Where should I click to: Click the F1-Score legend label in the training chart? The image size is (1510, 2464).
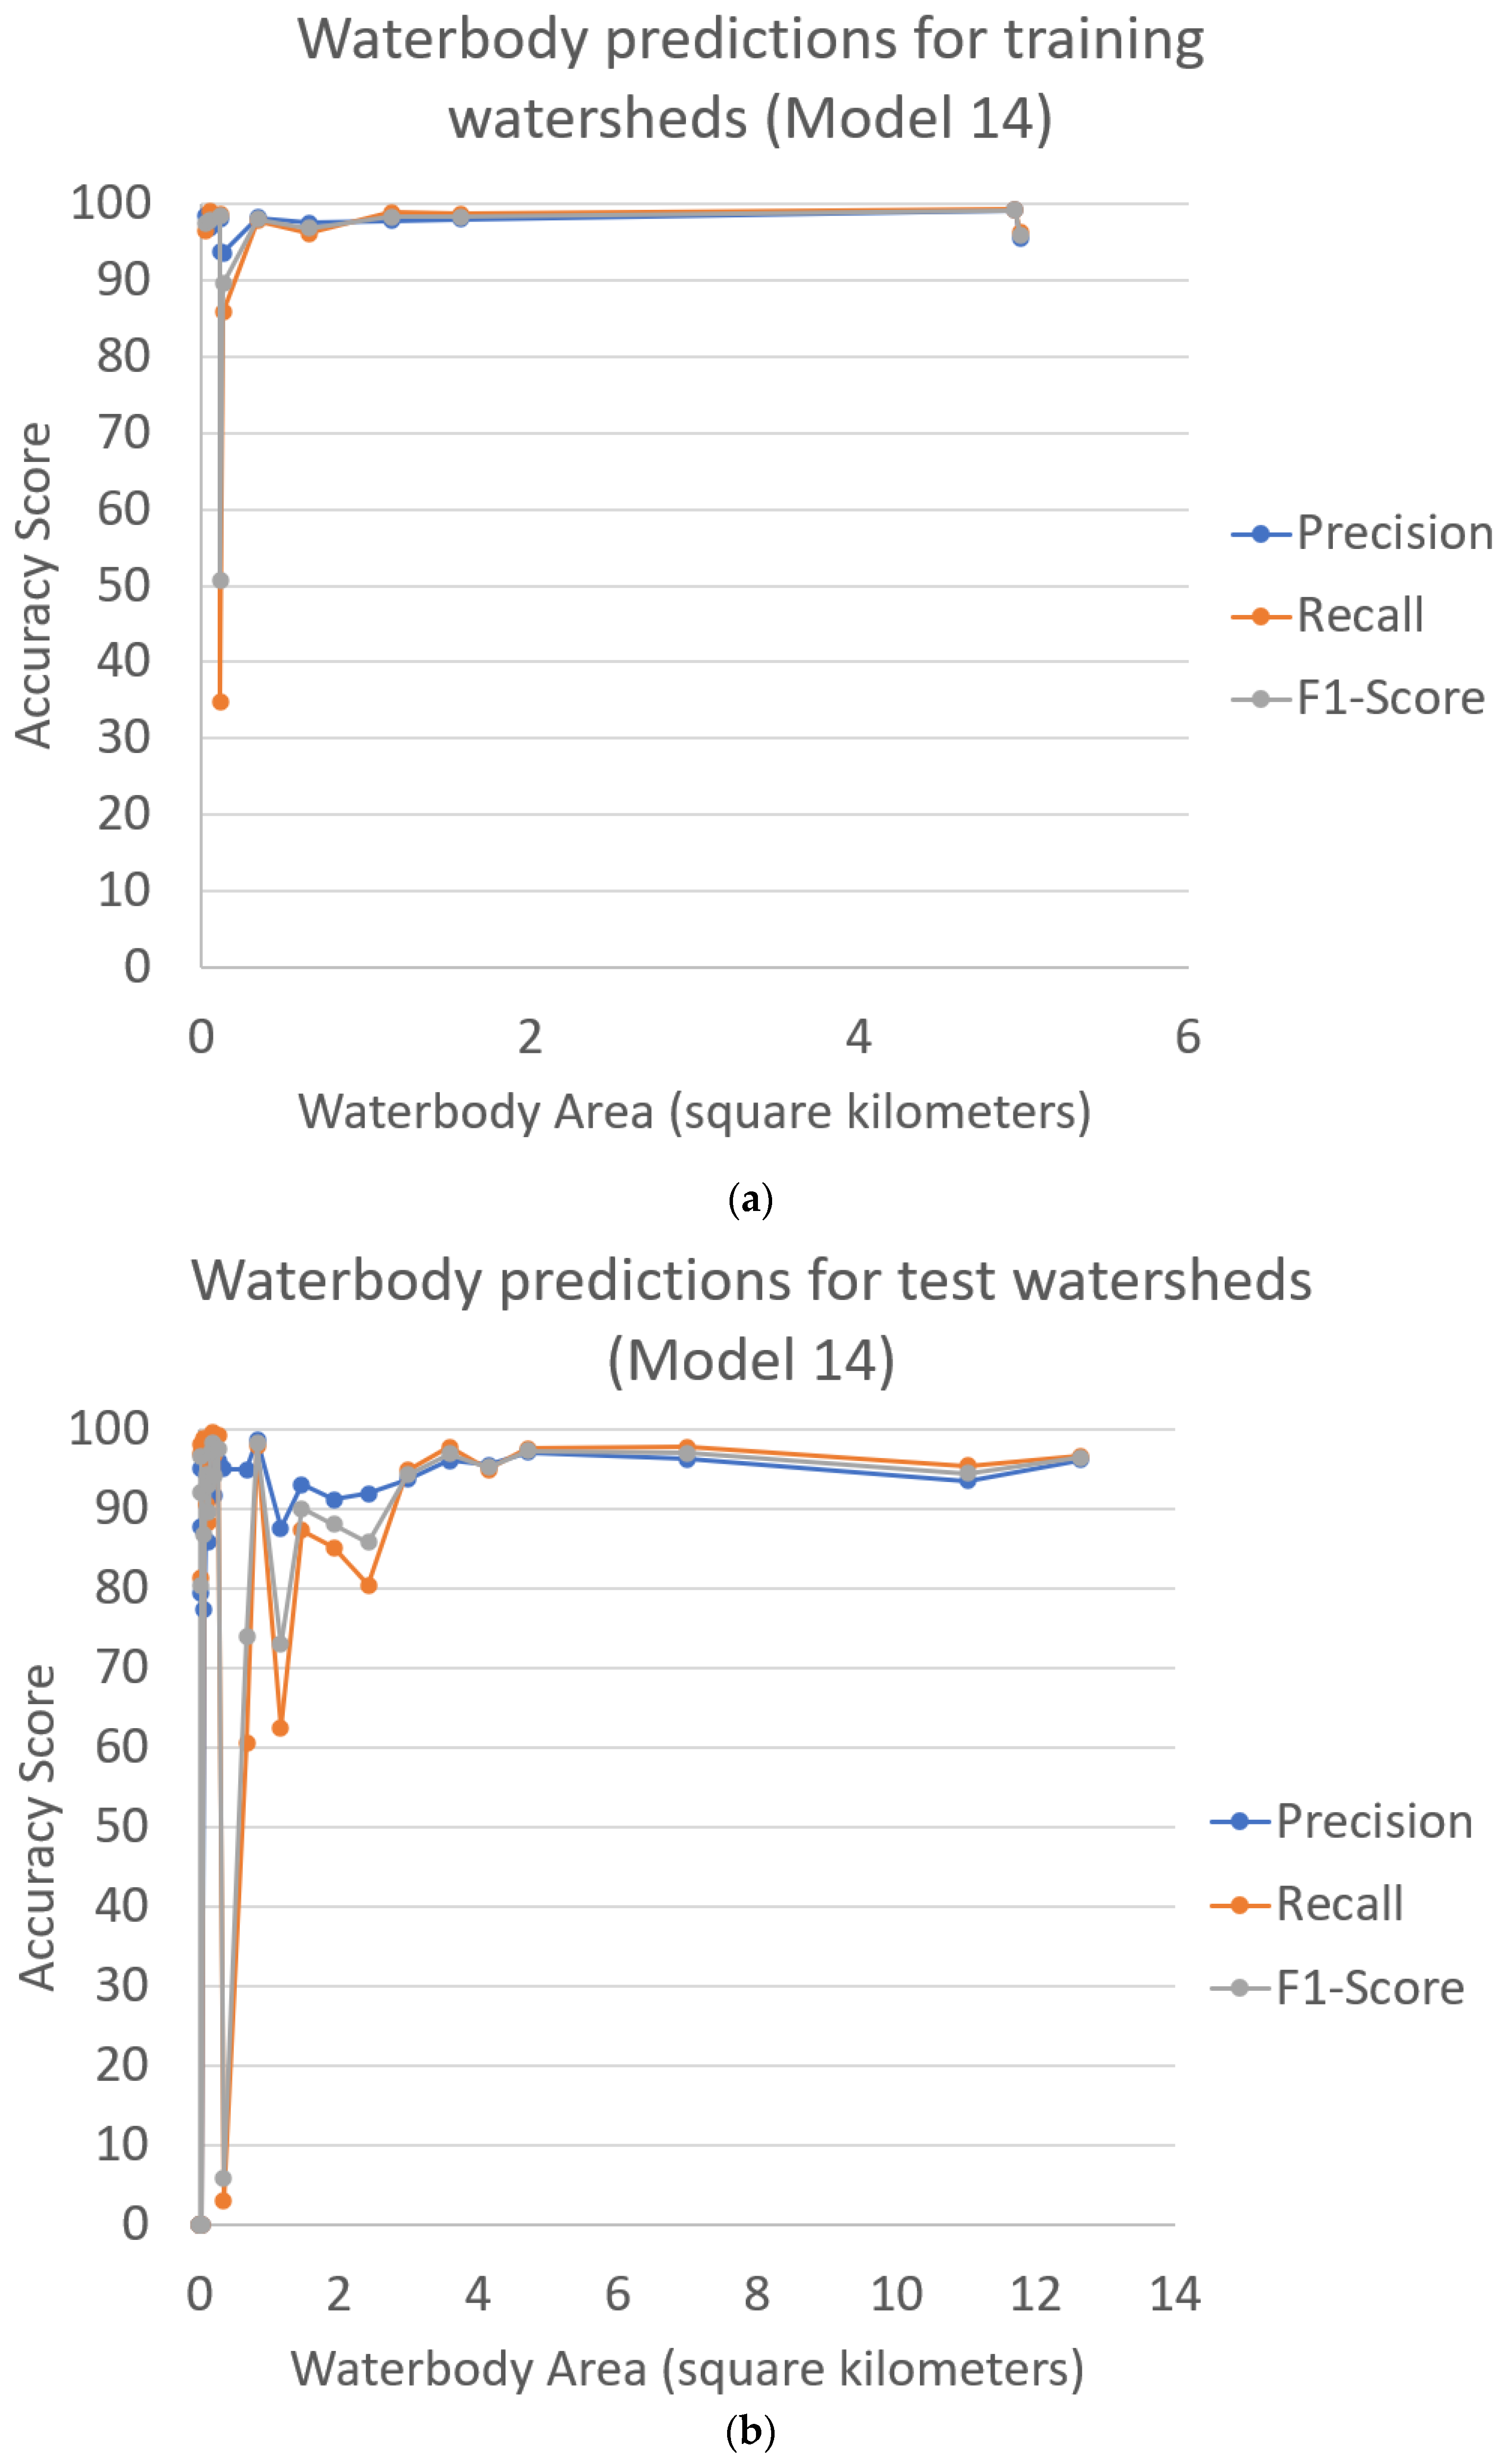1390,698
